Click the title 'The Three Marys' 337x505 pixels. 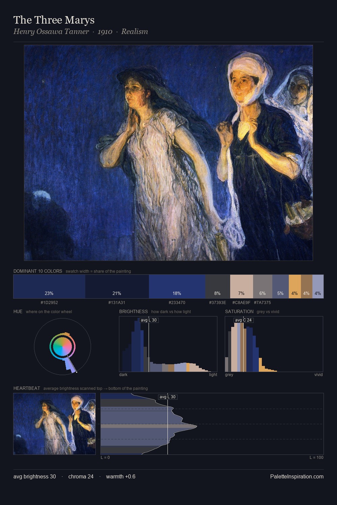(x=54, y=20)
